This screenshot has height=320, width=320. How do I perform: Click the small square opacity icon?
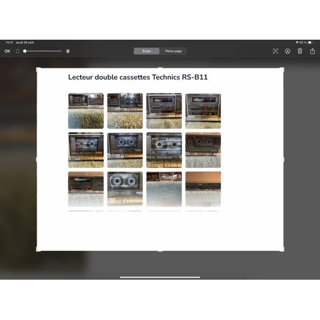pos(18,51)
